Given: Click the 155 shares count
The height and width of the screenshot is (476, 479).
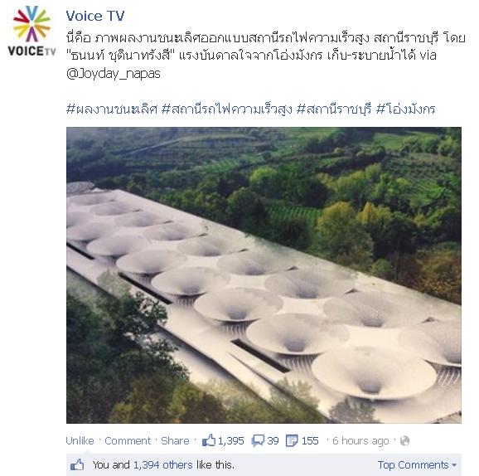Looking at the screenshot, I should click(310, 440).
